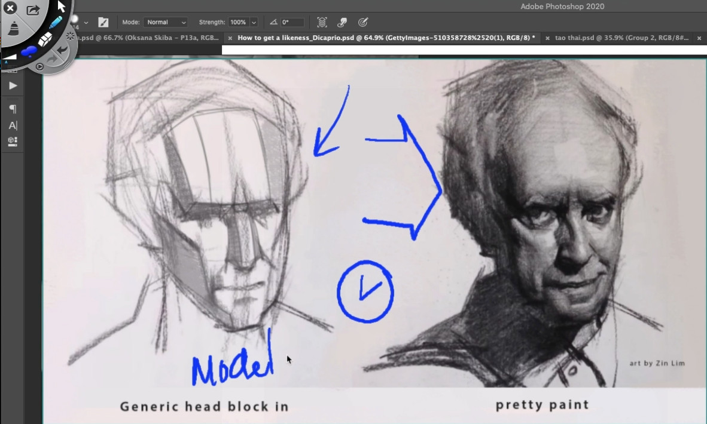Click the brush angle 0° field

292,22
